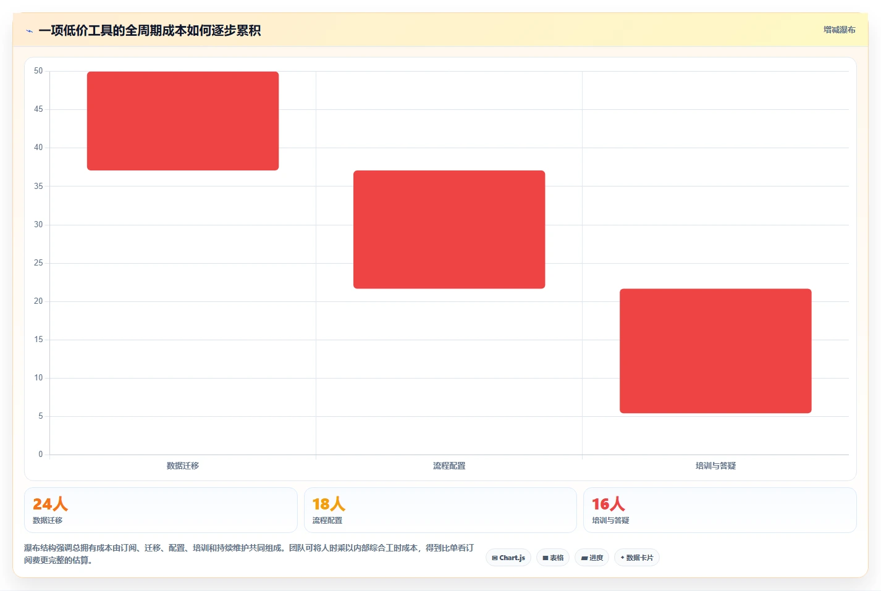The image size is (881, 591).
Task: Click the red 流程配置 waterfall bar
Action: point(449,230)
